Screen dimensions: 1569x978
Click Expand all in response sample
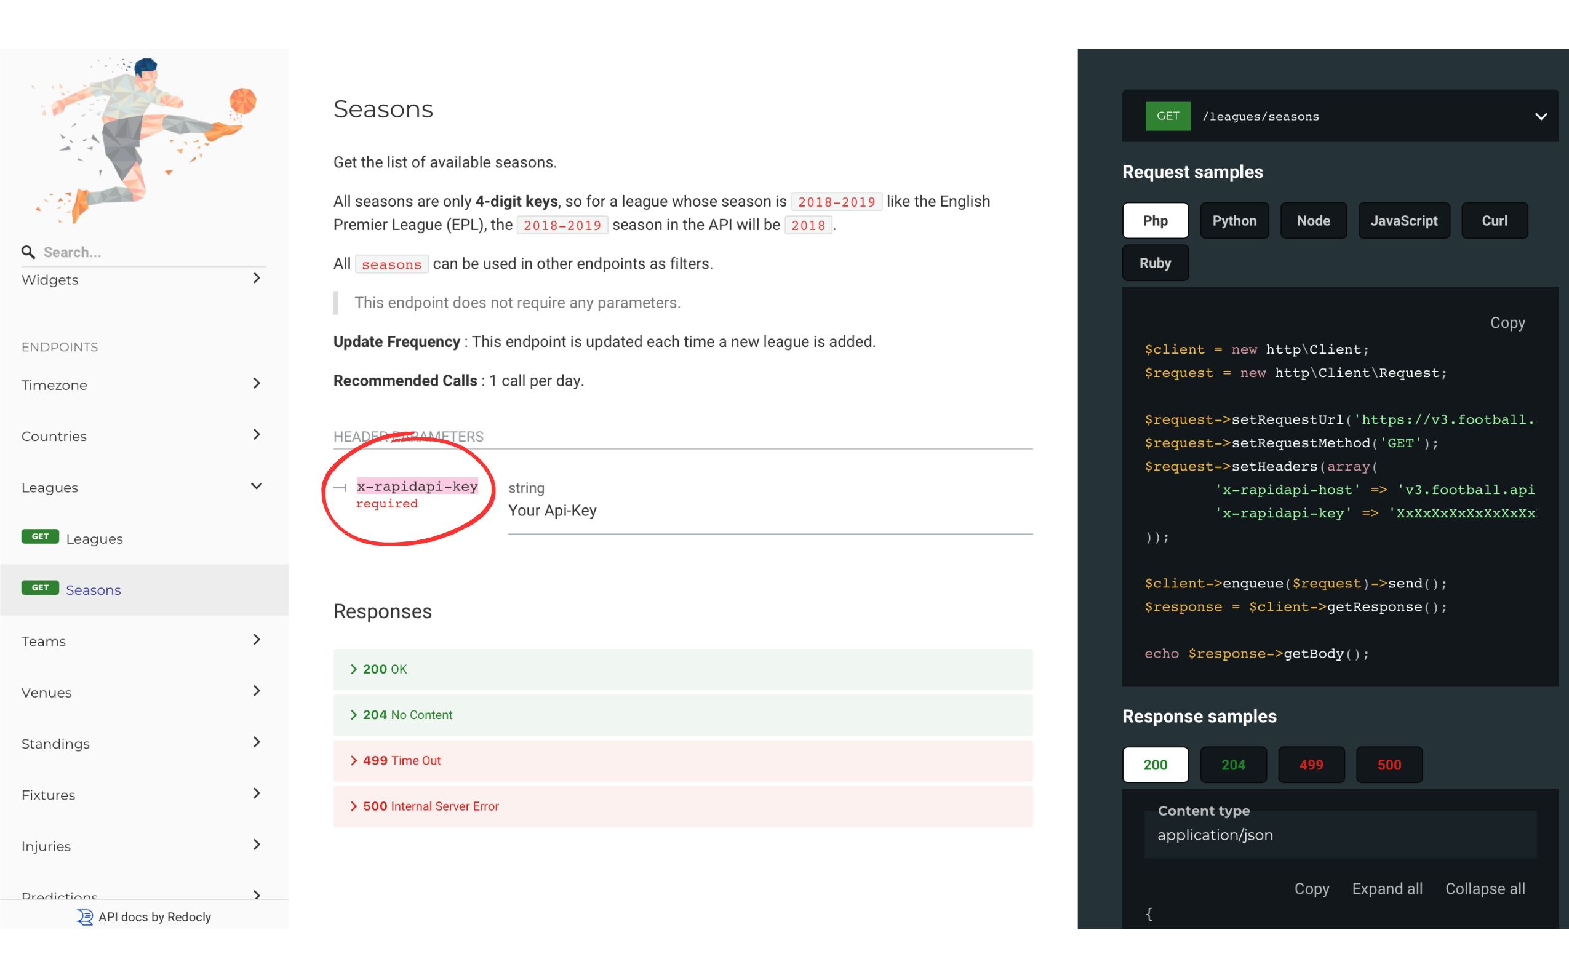coord(1387,889)
